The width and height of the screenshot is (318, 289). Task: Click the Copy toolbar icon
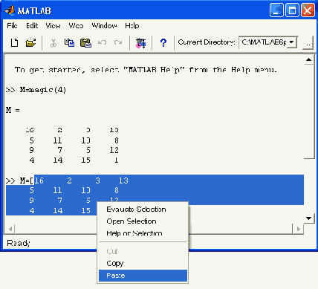point(69,42)
